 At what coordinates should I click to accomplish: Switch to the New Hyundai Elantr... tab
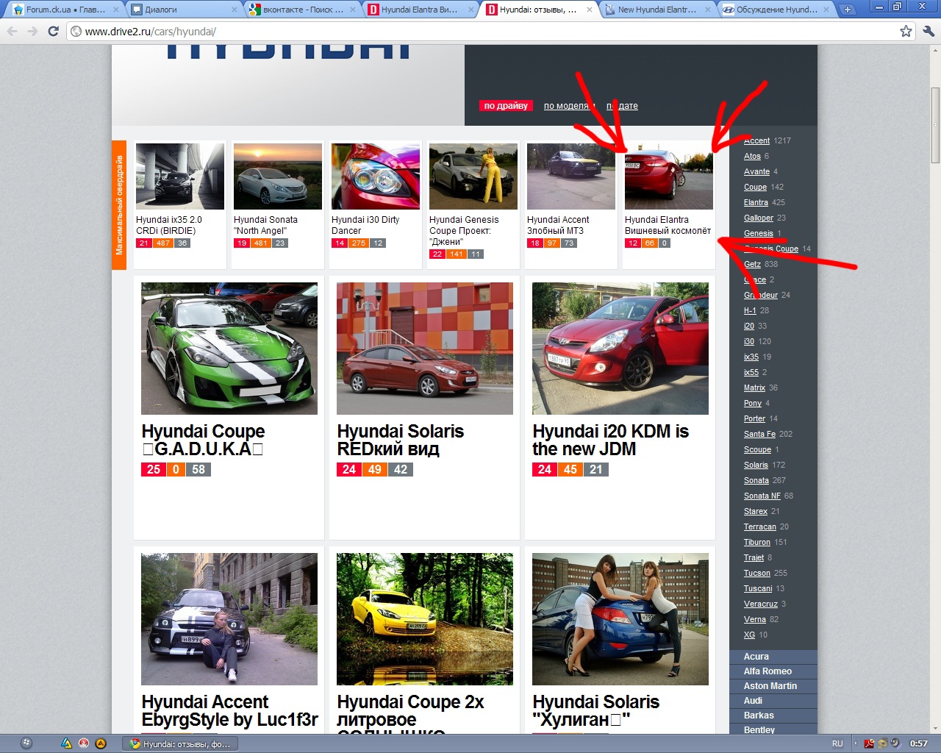(656, 10)
